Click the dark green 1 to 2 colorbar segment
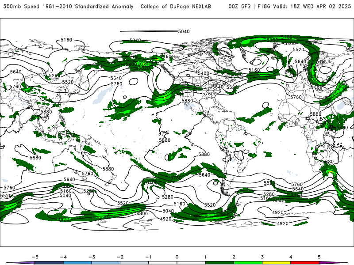This screenshot has width=354, height=265. [x=219, y=263]
